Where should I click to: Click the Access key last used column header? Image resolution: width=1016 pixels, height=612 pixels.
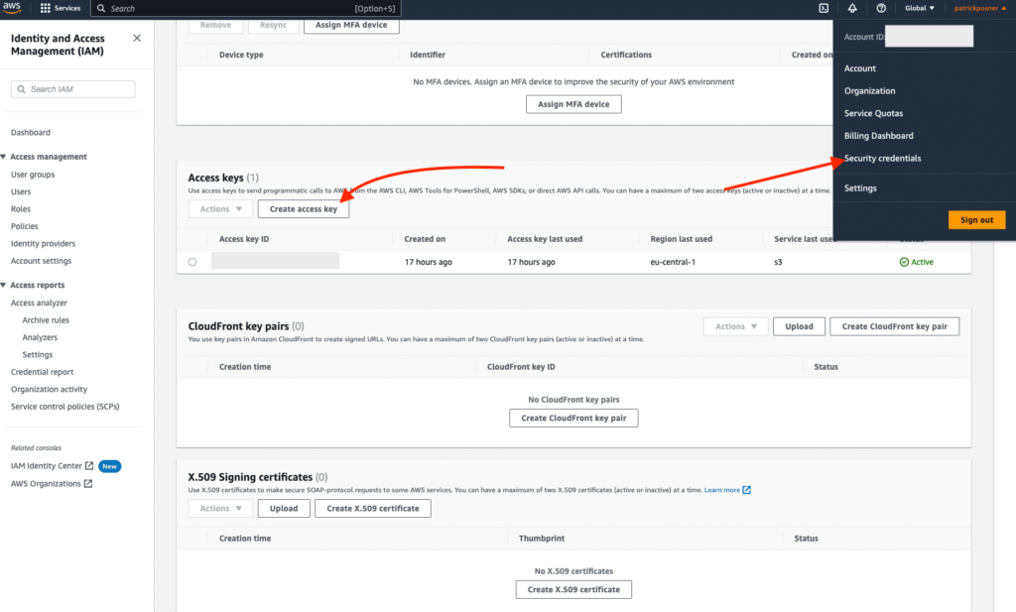(x=545, y=240)
